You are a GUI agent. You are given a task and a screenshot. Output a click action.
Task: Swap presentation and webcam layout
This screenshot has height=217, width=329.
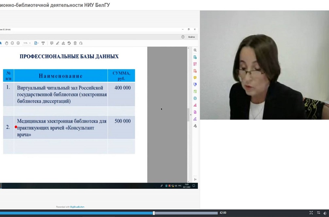pos(318,213)
